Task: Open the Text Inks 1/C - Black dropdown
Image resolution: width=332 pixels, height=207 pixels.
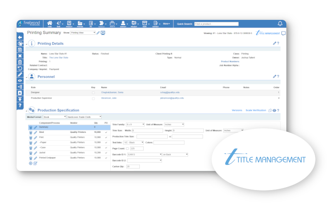Action: pos(134,142)
